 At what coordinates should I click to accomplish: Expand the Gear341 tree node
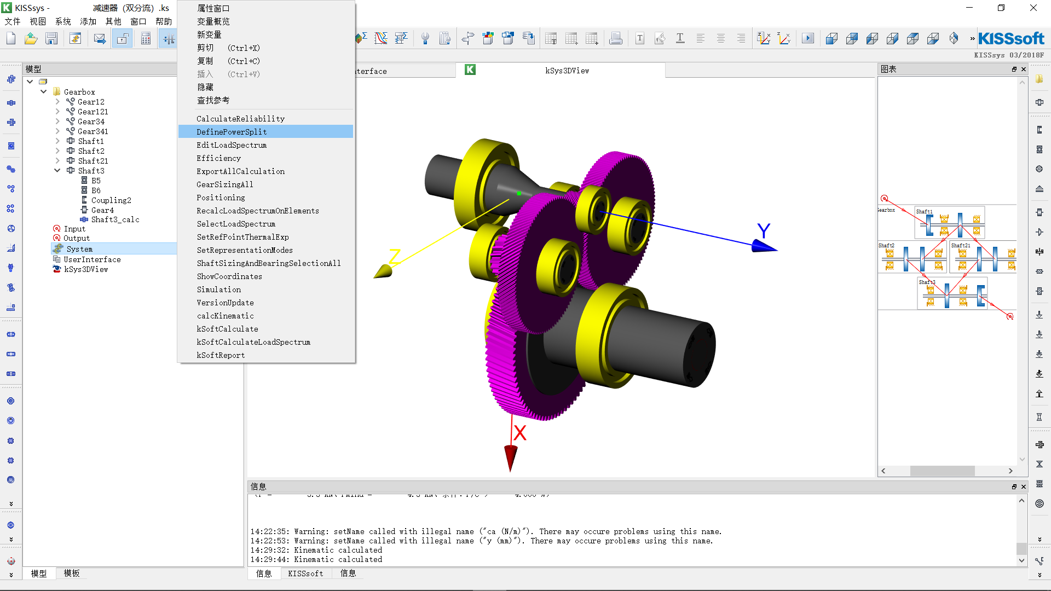tap(57, 131)
